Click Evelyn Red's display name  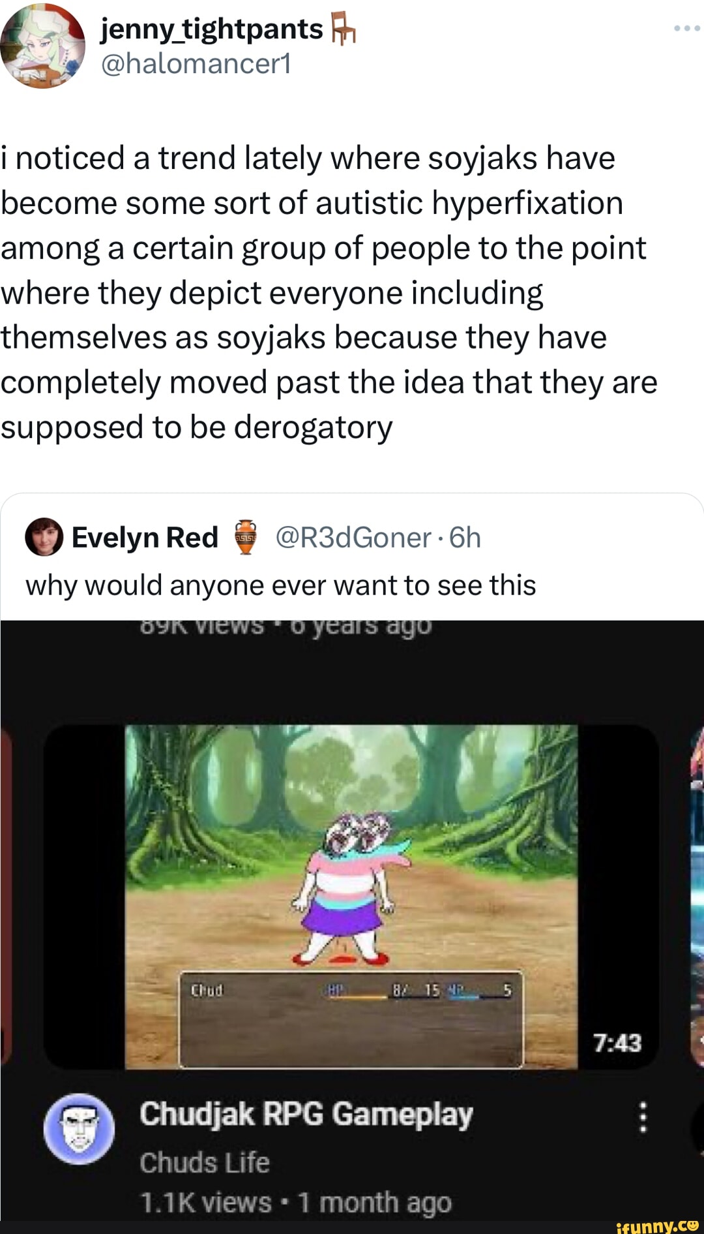[x=145, y=536]
